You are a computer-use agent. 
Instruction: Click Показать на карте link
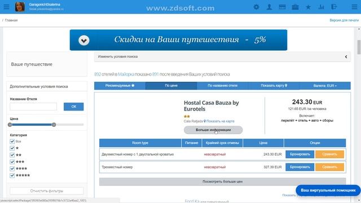(221, 121)
